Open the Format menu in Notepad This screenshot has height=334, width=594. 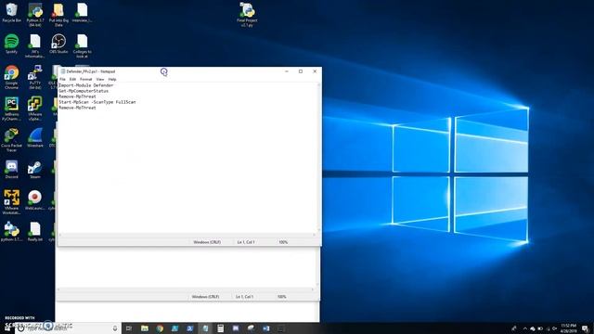click(x=86, y=79)
